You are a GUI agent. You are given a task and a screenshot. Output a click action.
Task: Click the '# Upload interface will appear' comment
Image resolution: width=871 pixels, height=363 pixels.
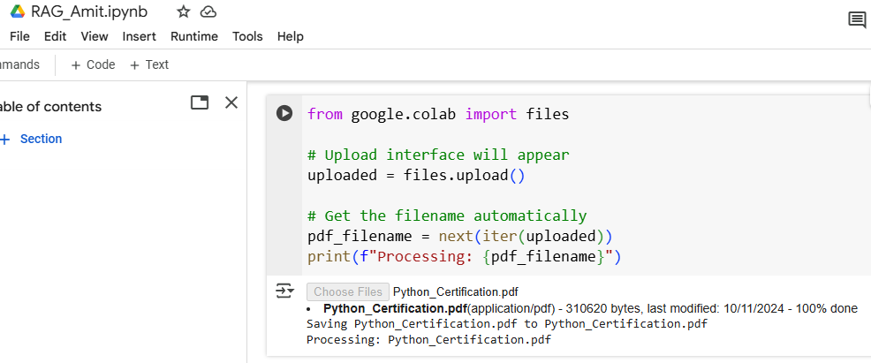[438, 155]
